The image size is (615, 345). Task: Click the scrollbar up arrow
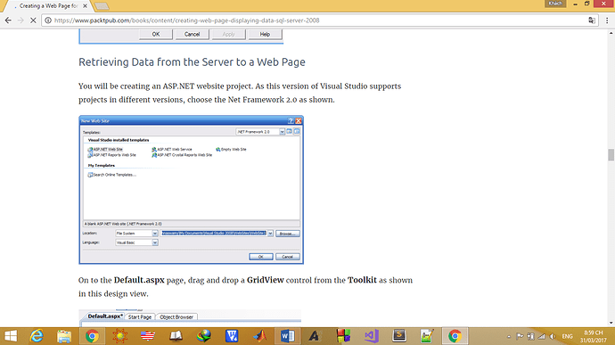pos(611,33)
